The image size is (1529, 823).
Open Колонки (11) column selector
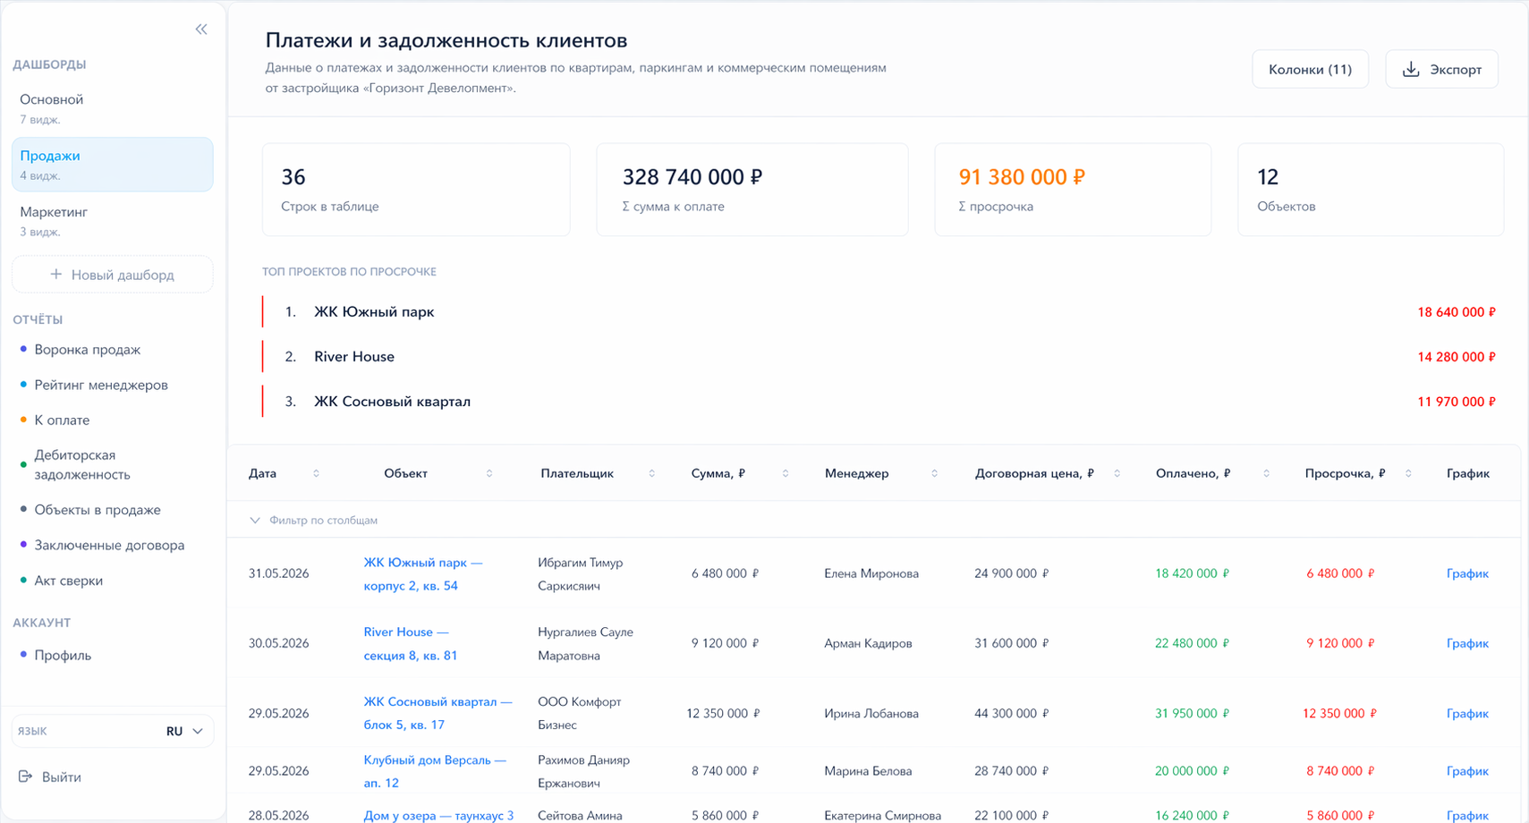(1310, 69)
